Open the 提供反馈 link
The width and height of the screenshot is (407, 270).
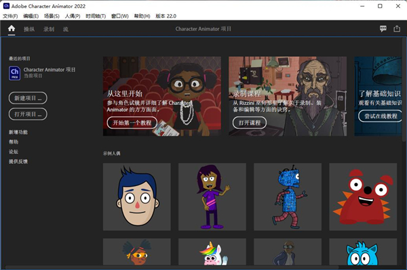[18, 161]
